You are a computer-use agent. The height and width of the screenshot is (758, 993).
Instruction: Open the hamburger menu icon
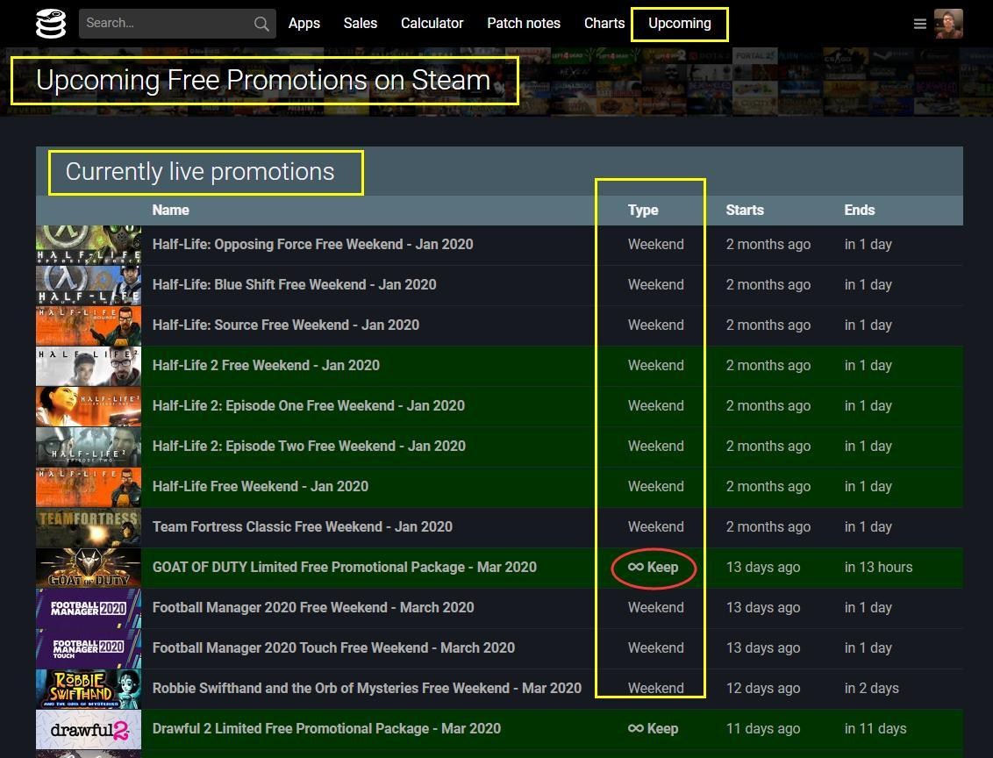coord(919,24)
